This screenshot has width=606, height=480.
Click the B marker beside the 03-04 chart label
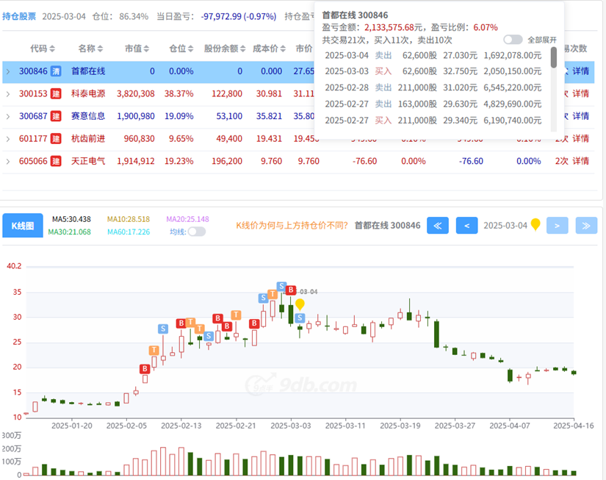291,290
